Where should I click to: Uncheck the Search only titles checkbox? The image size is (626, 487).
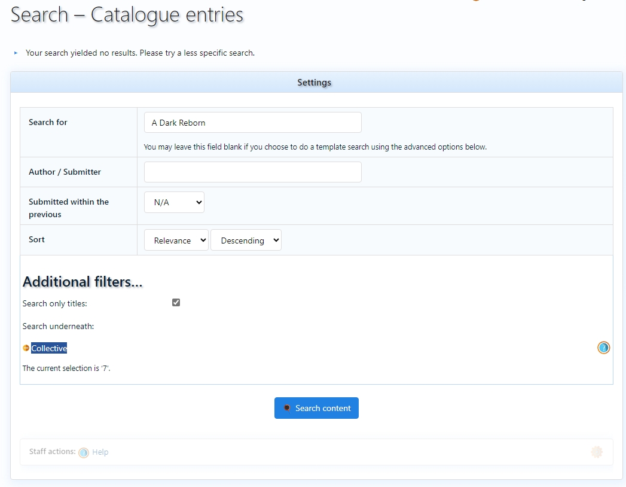tap(176, 303)
